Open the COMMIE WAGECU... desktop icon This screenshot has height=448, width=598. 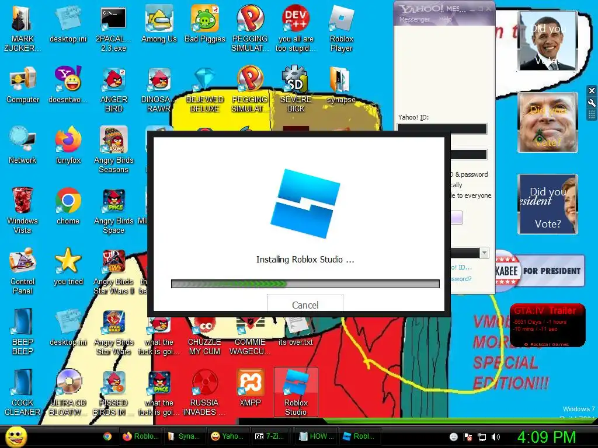250,336
